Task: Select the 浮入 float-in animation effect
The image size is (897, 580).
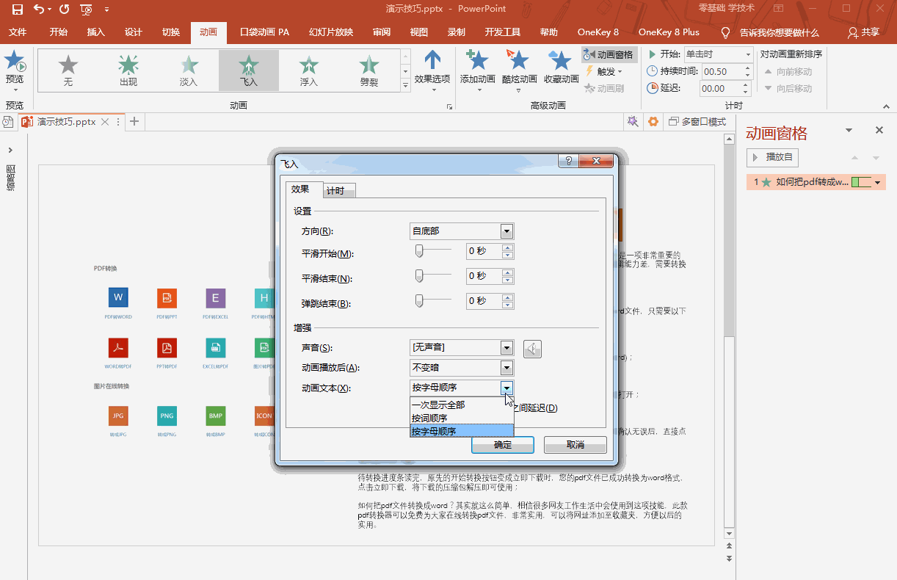Action: point(309,70)
